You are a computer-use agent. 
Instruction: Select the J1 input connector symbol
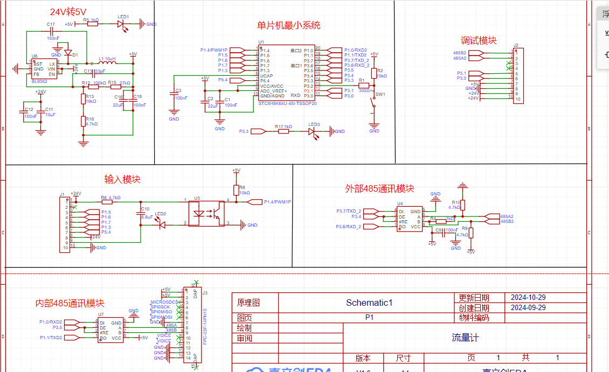pos(65,225)
